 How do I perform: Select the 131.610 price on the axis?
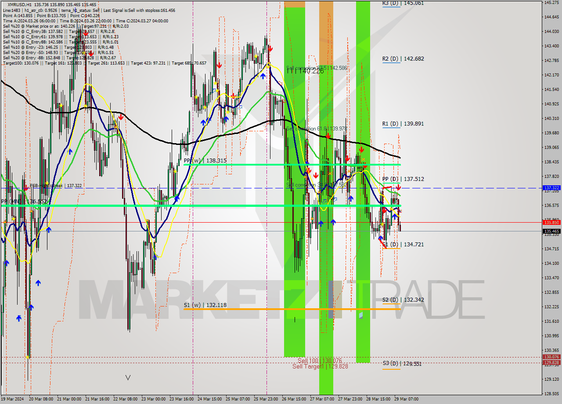551,321
